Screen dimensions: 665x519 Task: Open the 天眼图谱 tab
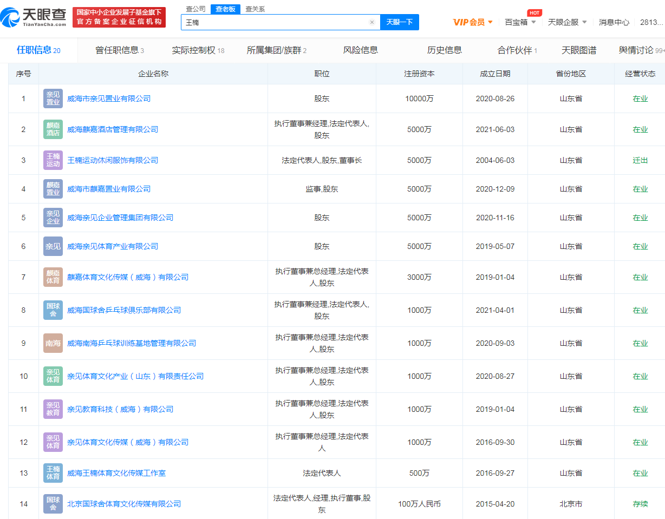579,50
